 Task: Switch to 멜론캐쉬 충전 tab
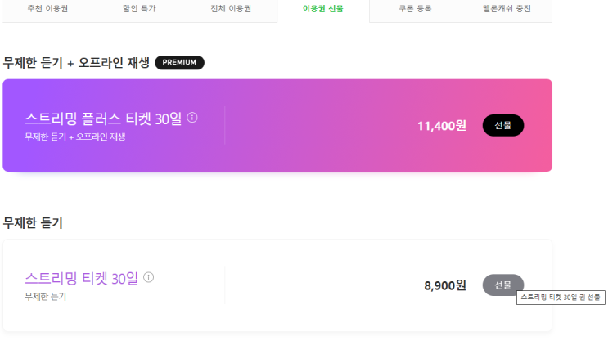(507, 9)
